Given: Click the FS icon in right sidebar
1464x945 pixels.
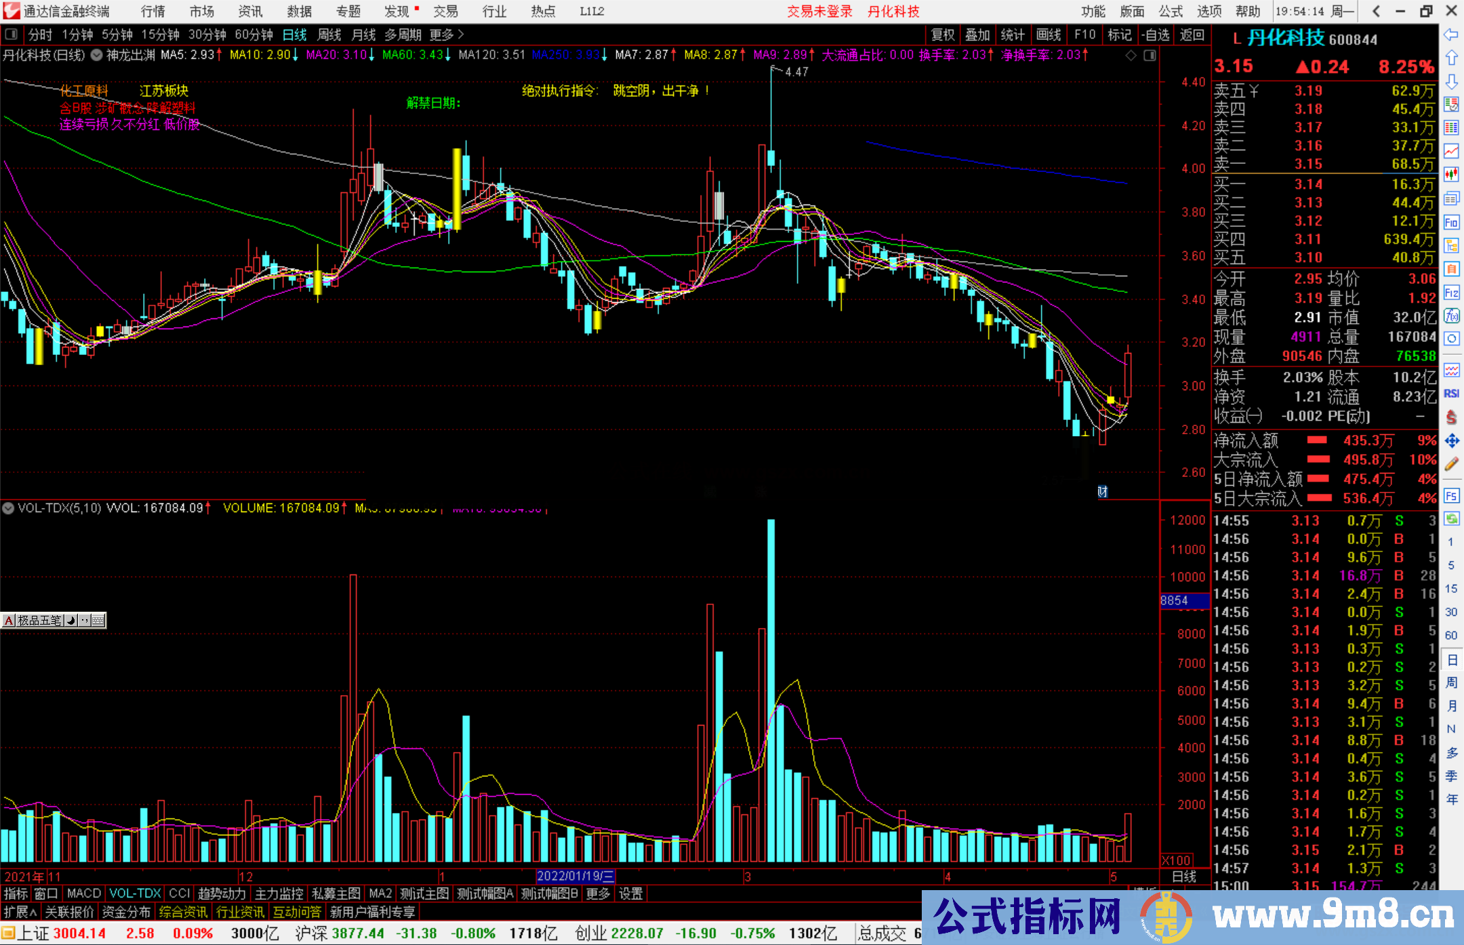Looking at the screenshot, I should [1451, 496].
